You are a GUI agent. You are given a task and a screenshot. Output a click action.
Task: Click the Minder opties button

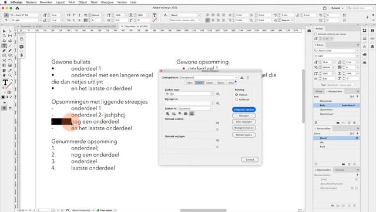[x=244, y=135]
